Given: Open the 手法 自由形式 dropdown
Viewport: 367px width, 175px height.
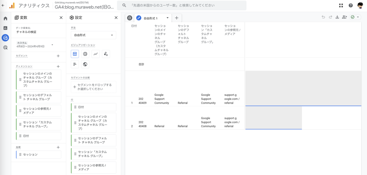Looking at the screenshot, I should tap(93, 35).
